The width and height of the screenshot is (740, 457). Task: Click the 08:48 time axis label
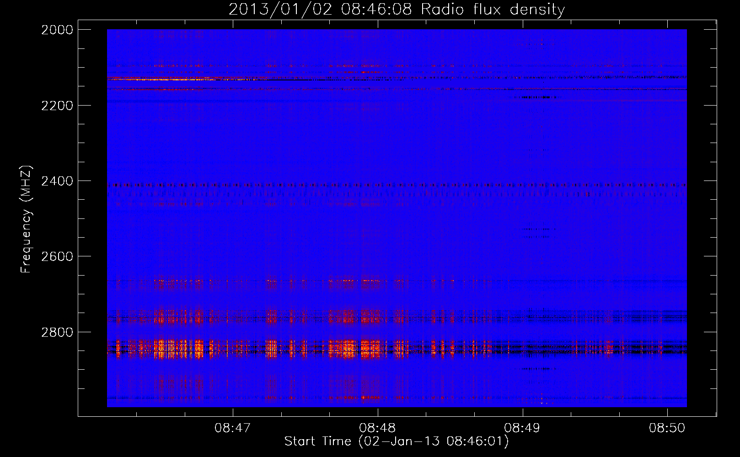(377, 428)
